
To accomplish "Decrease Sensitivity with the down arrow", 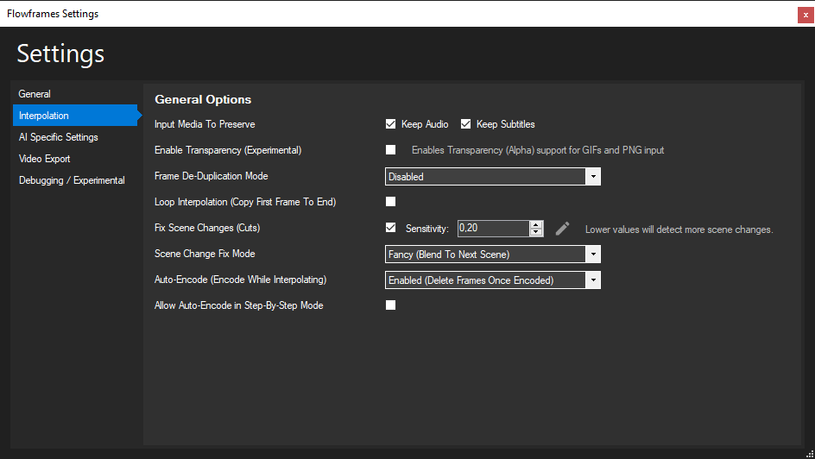I will (536, 232).
